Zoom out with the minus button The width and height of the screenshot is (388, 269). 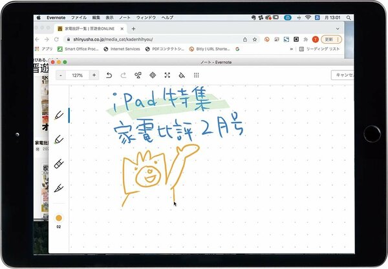tap(61, 75)
